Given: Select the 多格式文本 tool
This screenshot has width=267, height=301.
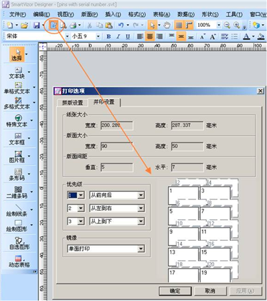Looking at the screenshot, I should pos(17,104).
